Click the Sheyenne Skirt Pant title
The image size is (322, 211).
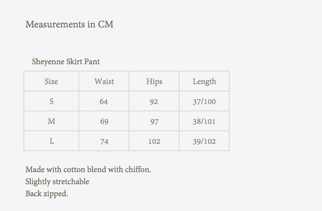(x=66, y=62)
